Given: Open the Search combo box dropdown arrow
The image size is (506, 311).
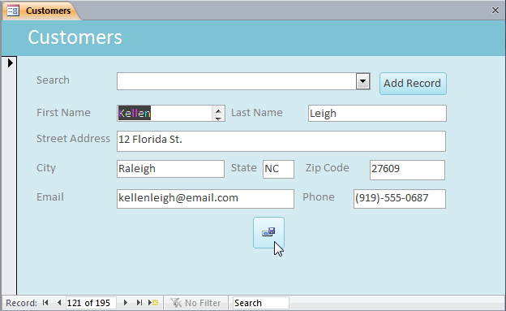Looking at the screenshot, I should point(363,81).
